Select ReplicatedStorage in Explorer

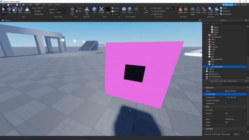[x=214, y=77]
